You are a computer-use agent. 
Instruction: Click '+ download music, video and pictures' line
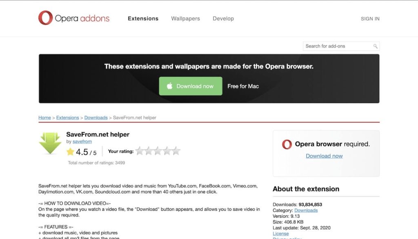78,233
